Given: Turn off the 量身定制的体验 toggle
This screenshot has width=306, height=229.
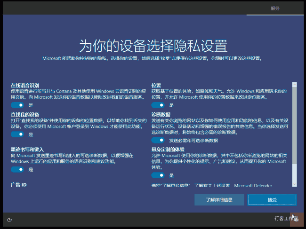Looking at the screenshot, I should tap(158, 175).
